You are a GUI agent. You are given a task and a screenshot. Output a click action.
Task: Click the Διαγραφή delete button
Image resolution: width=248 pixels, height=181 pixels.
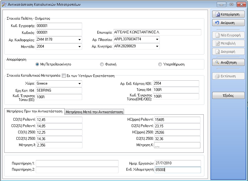pos(228,52)
